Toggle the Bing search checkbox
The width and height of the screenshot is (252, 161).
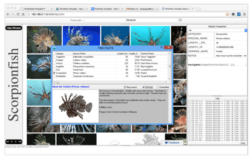coord(125,87)
